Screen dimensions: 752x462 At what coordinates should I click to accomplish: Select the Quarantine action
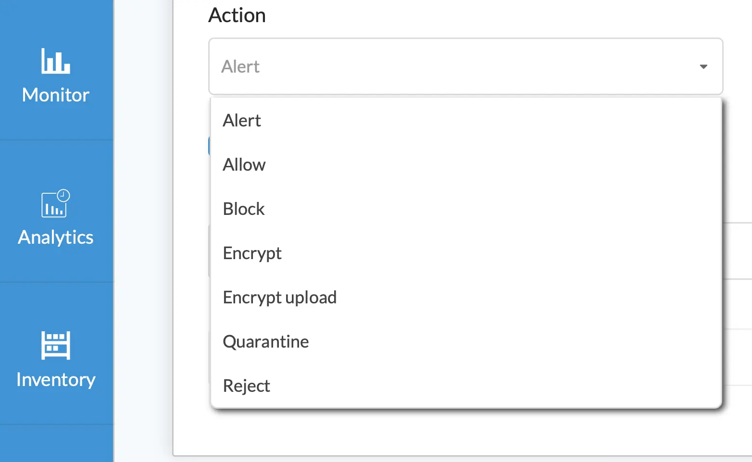pyautogui.click(x=266, y=342)
